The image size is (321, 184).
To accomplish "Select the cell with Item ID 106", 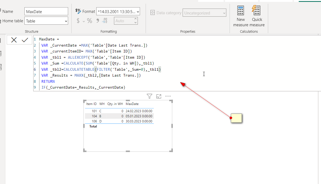I will click(x=94, y=121).
